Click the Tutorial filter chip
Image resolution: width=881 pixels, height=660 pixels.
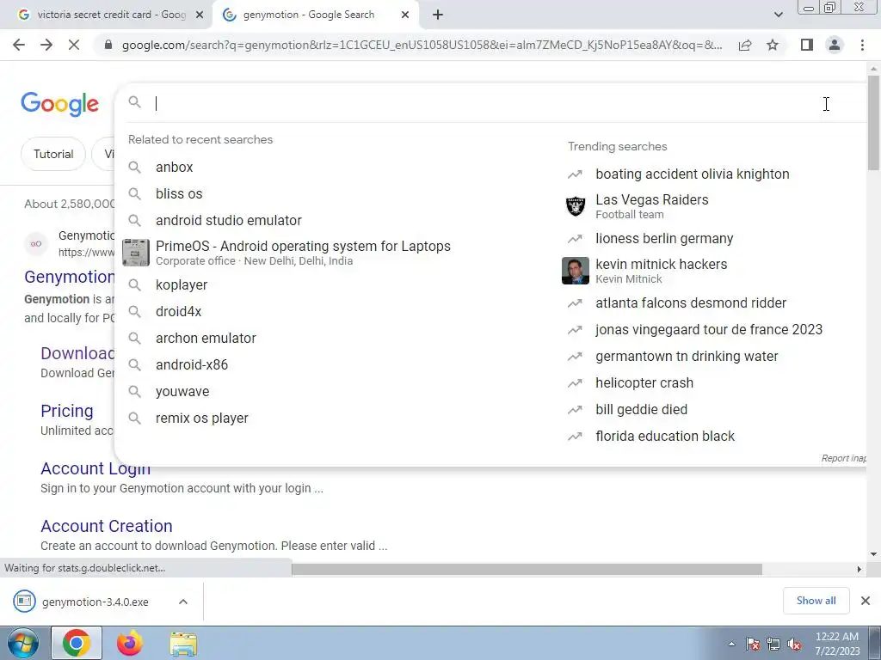[x=52, y=154]
